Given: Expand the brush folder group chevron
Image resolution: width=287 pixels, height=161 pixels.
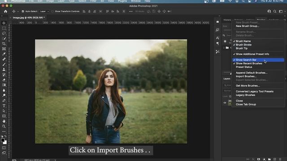Looking at the screenshot, I should click(224, 48).
